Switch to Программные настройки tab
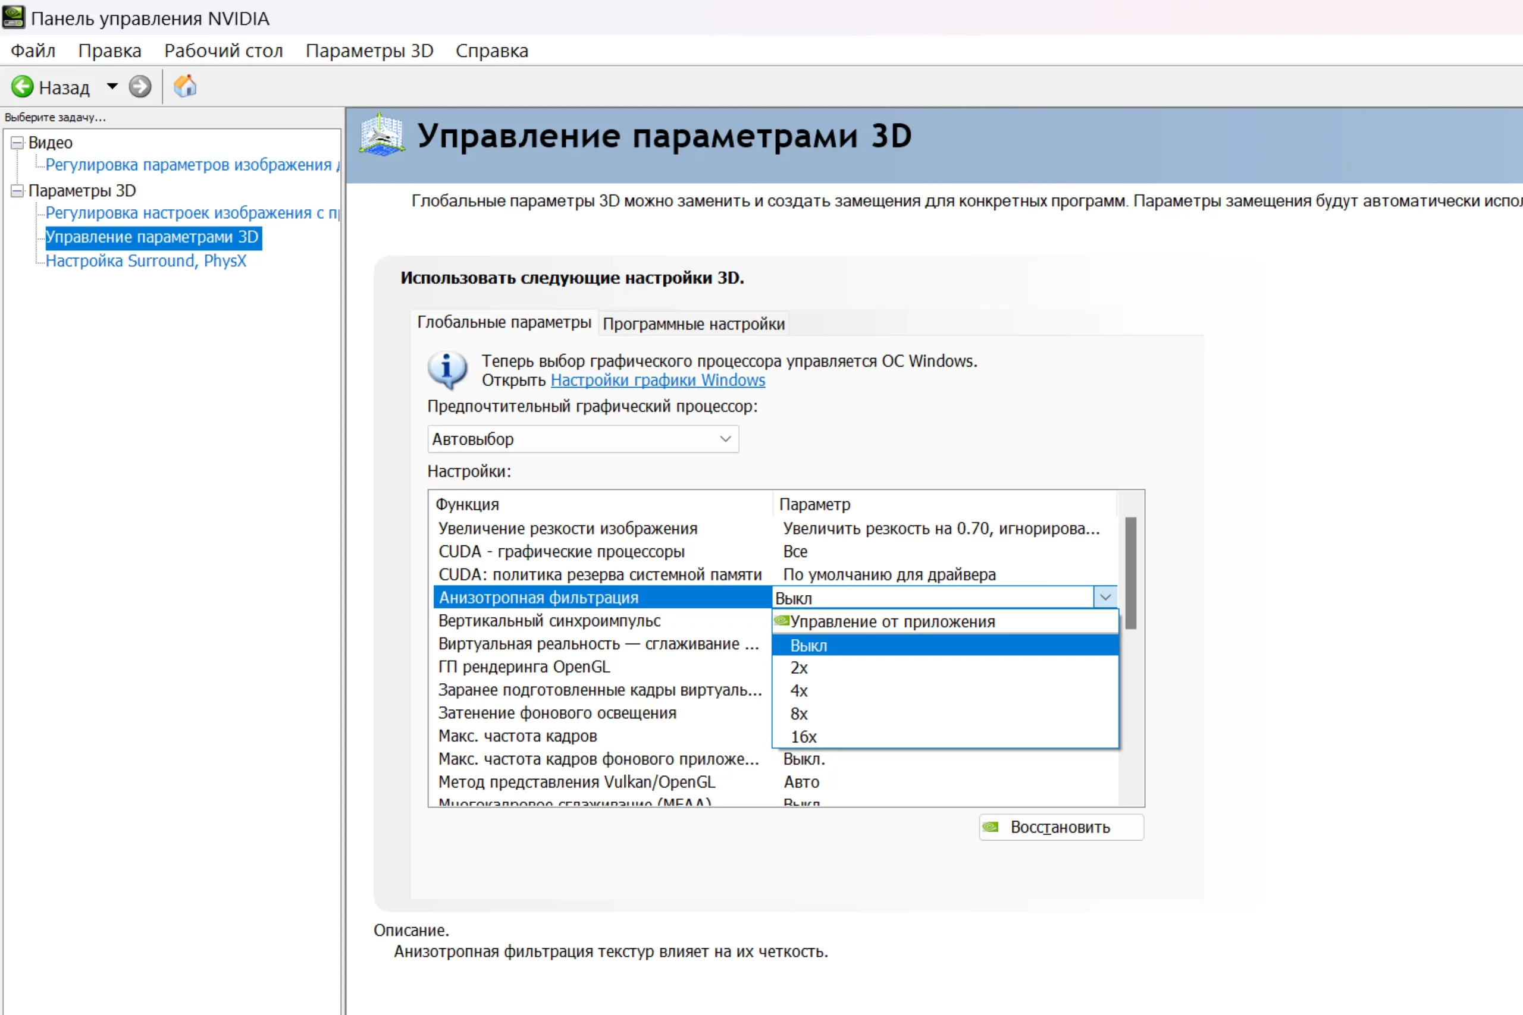Image resolution: width=1523 pixels, height=1015 pixels. point(693,323)
